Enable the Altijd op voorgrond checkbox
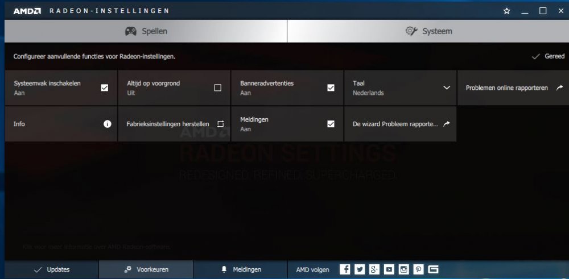The image size is (569, 279). tap(218, 88)
